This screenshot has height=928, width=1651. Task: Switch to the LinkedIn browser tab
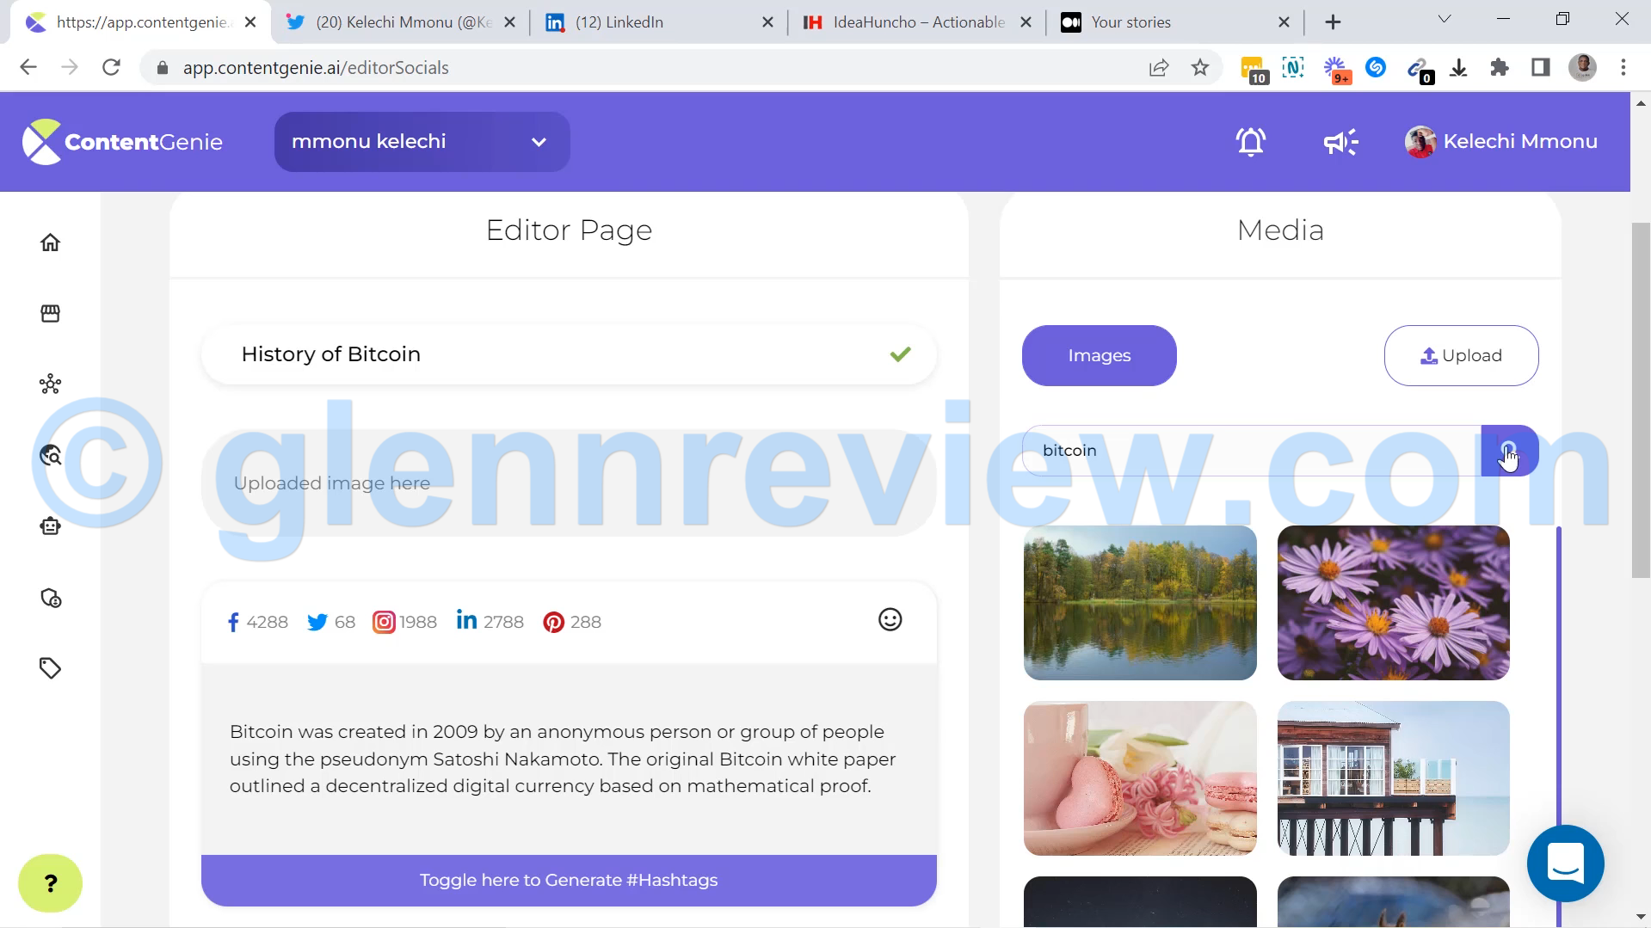[x=658, y=22]
